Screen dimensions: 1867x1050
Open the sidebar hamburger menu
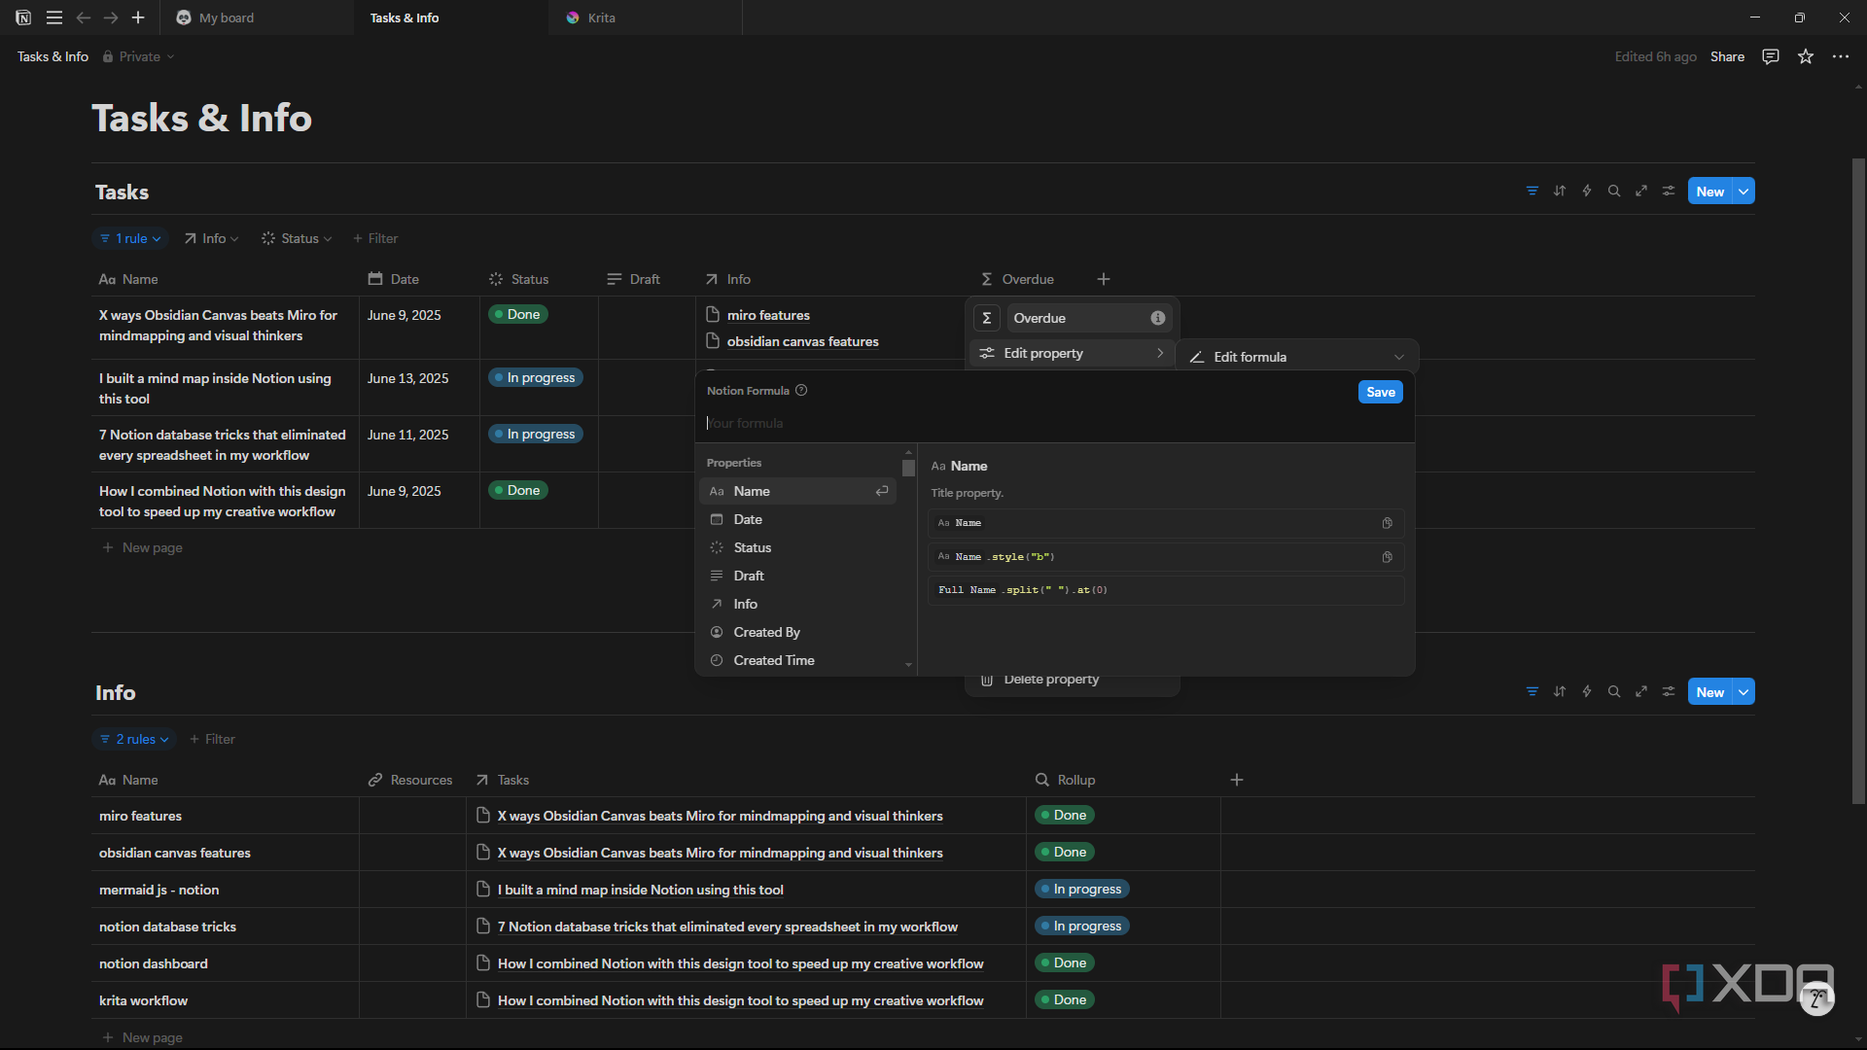click(x=54, y=17)
